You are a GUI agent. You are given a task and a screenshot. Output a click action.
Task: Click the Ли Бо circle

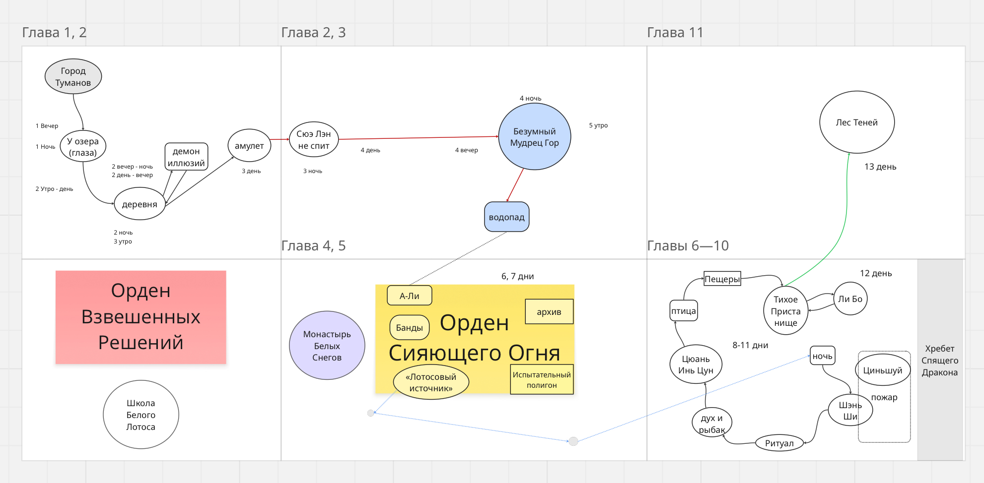click(x=850, y=299)
